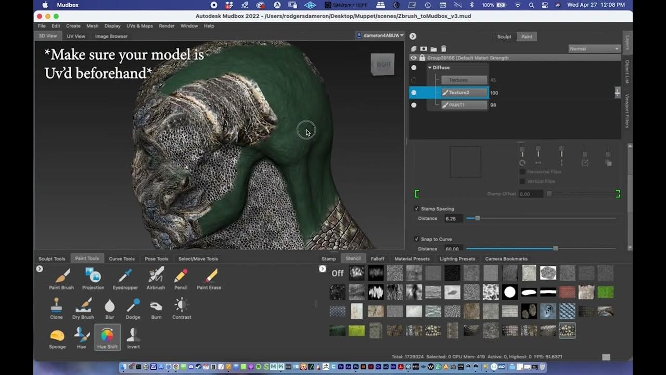Switch to the Stamp tray tab
666x375 pixels.
[329, 259]
